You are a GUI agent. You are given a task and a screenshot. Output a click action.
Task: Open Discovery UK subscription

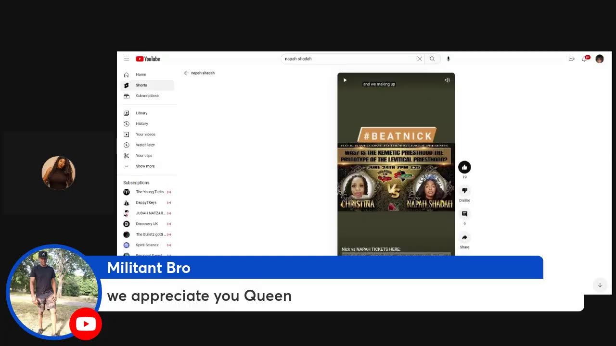[x=147, y=223]
